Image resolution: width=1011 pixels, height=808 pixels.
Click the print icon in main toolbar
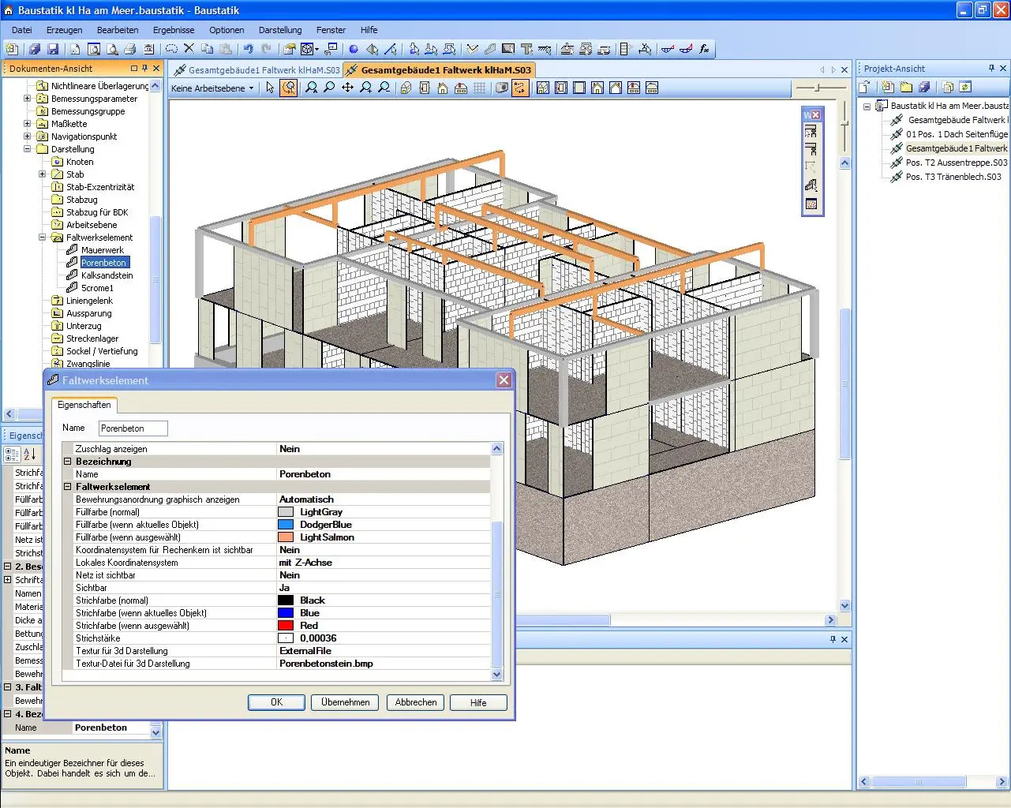pos(130,49)
